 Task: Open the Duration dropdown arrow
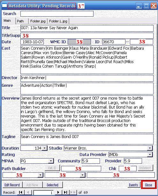44,148
